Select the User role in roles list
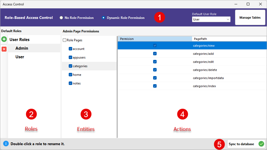 34,57
